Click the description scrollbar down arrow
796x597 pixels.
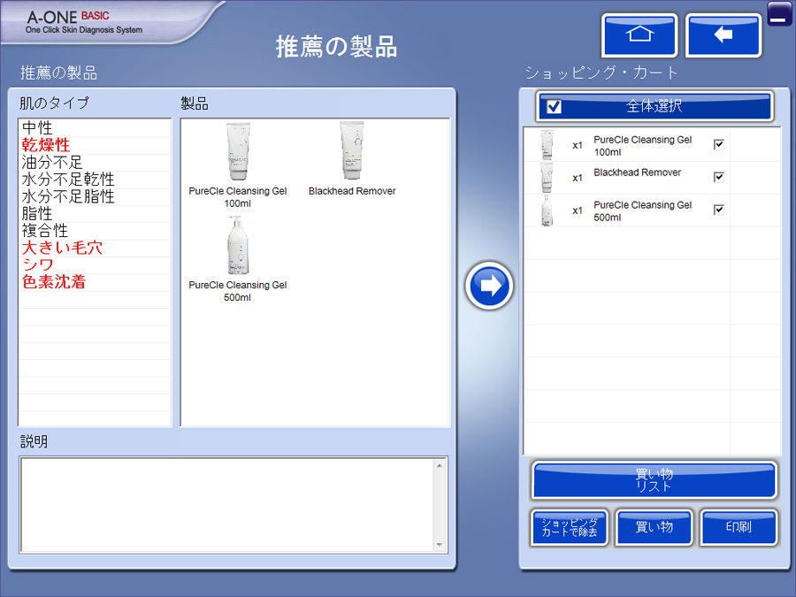pyautogui.click(x=440, y=545)
